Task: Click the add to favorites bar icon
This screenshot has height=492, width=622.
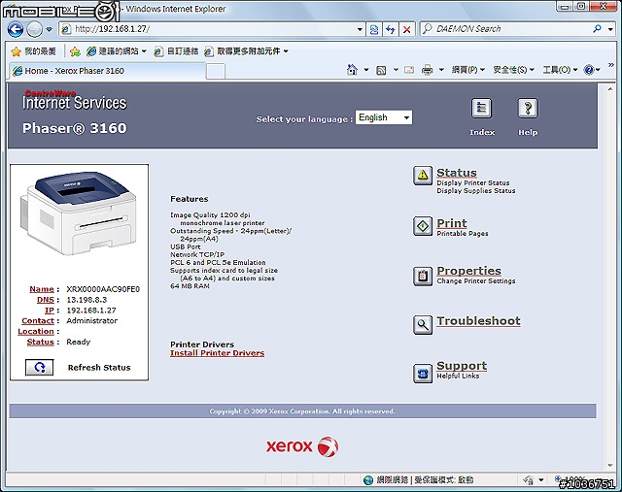Action: (x=75, y=51)
